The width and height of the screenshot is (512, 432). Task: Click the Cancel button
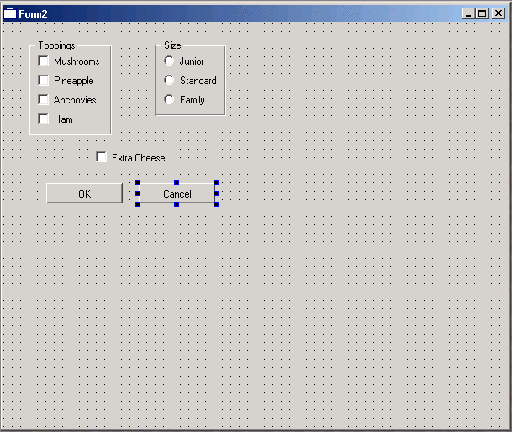(x=177, y=194)
